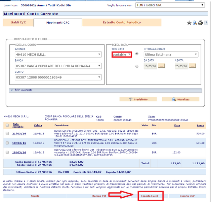Viewport: 211px width, 202px height.
Task: Open the Azienda dropdown
Action: pos(58,55)
